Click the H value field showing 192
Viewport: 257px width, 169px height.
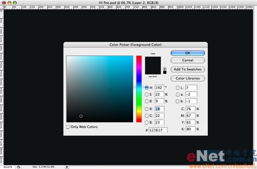160,88
